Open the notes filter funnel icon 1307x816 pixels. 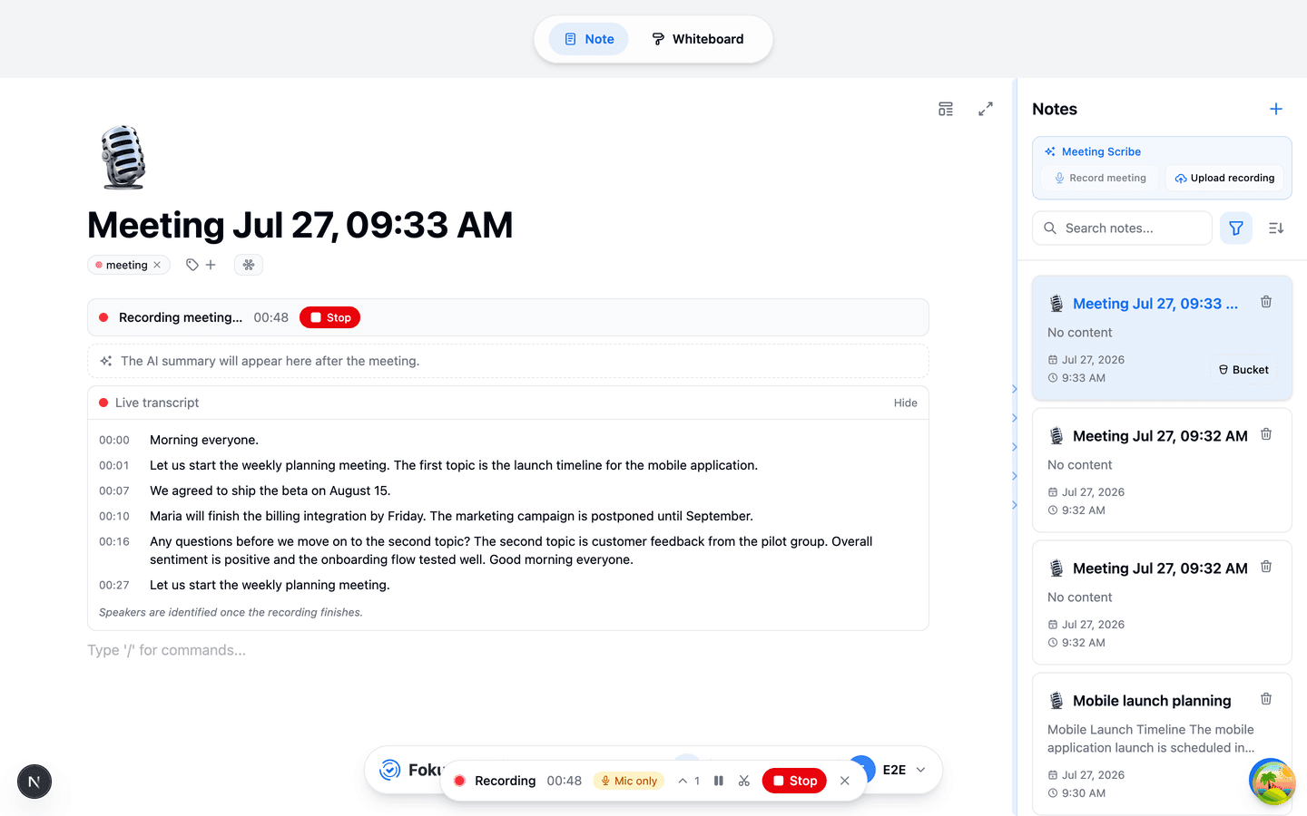pyautogui.click(x=1235, y=228)
